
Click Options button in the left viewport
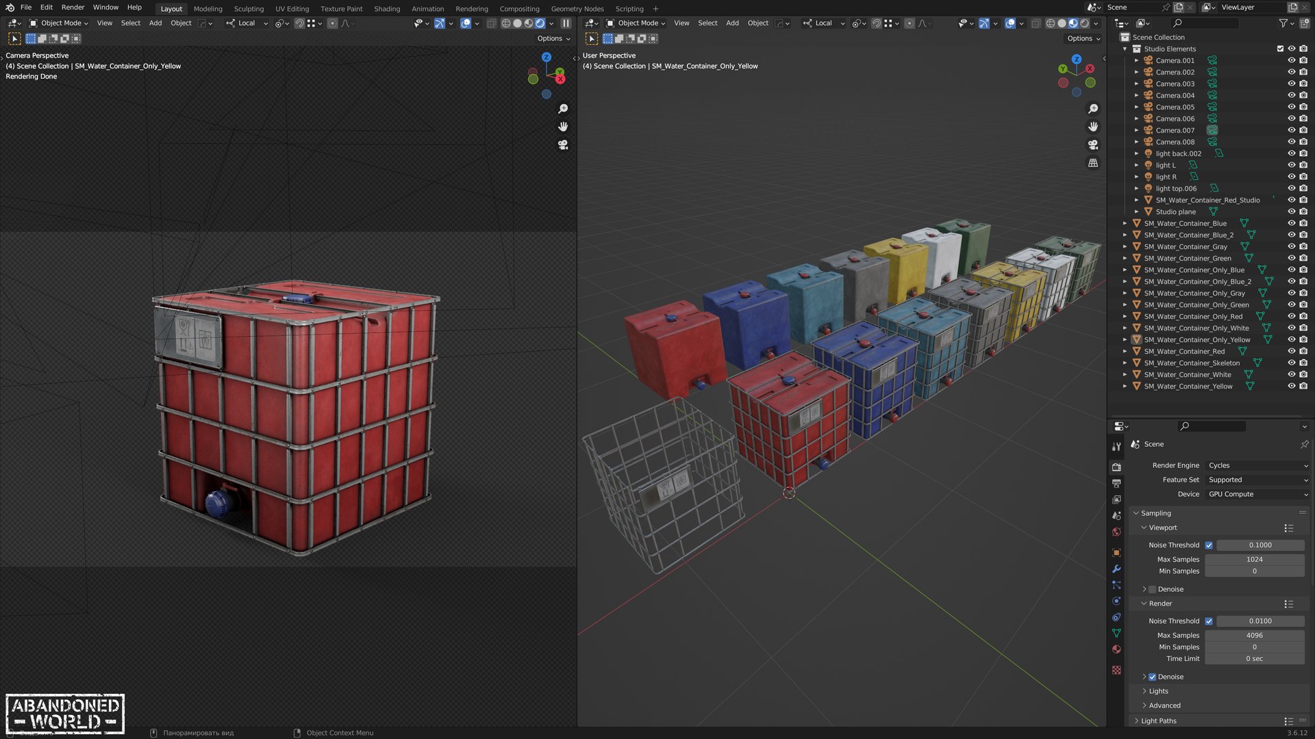553,38
